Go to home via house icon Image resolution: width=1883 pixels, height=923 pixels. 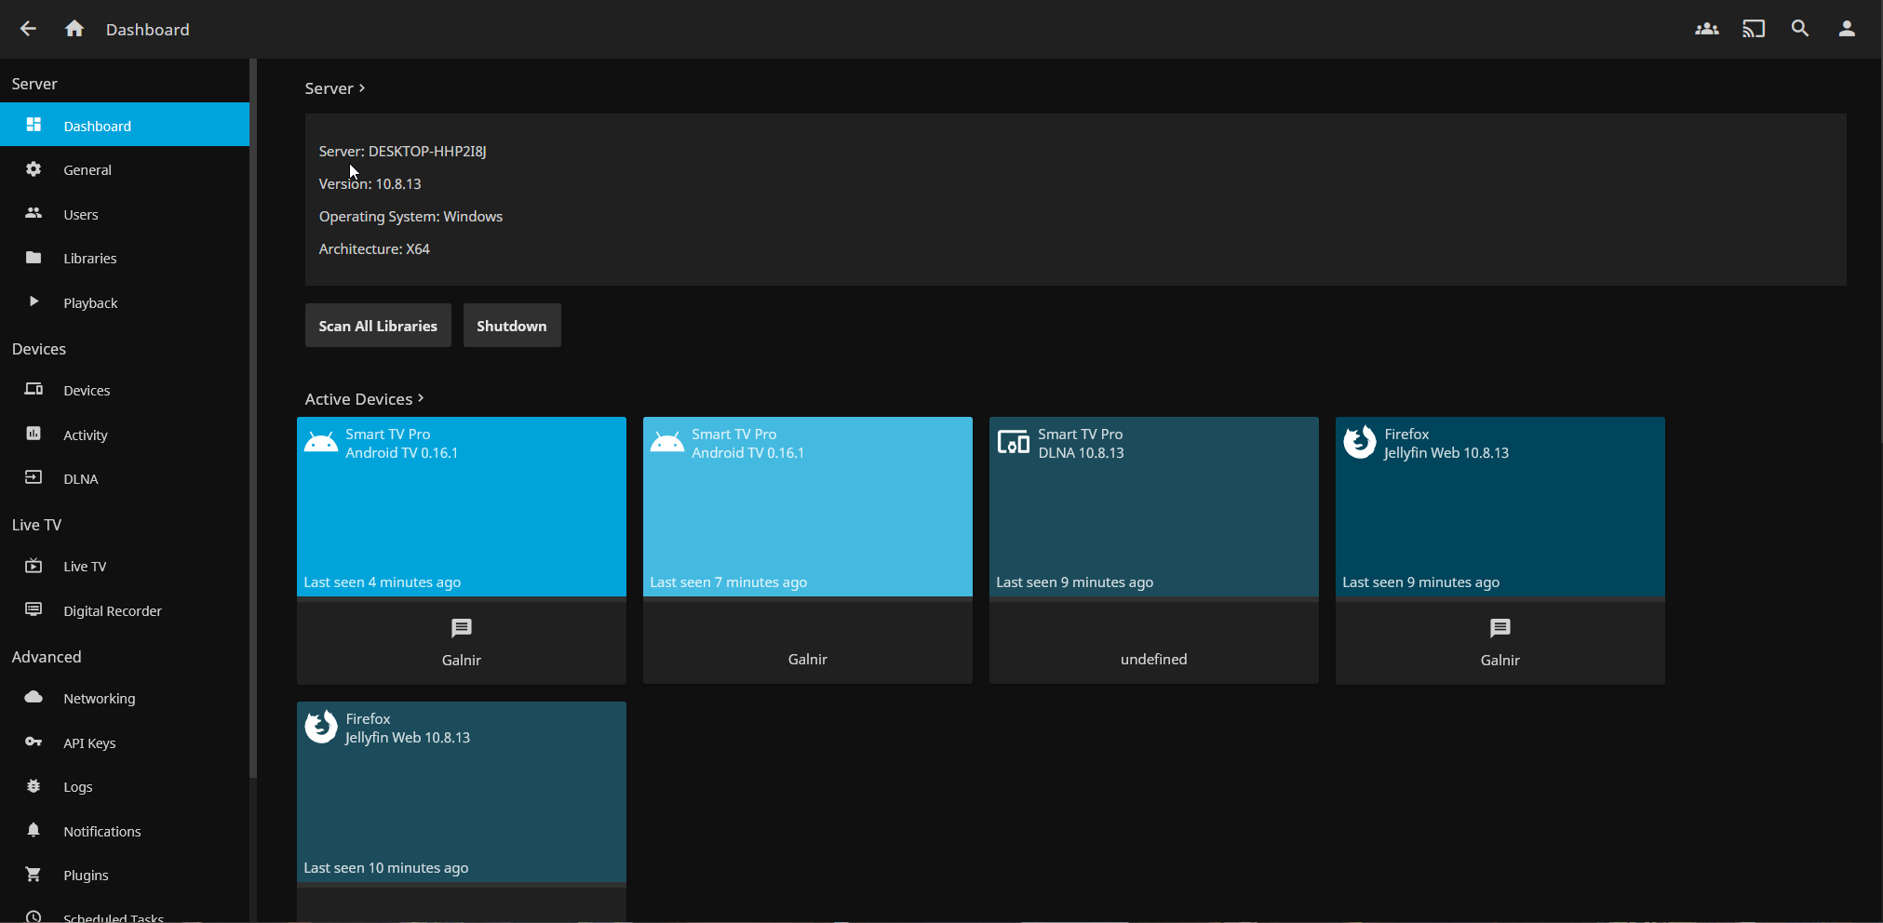[x=74, y=29]
